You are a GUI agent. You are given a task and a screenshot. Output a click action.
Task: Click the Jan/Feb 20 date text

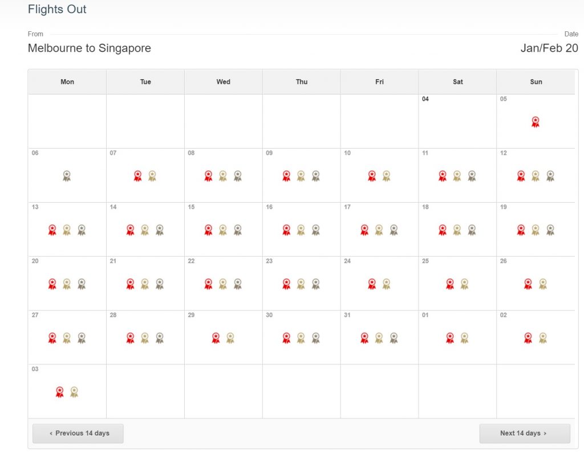tap(549, 48)
